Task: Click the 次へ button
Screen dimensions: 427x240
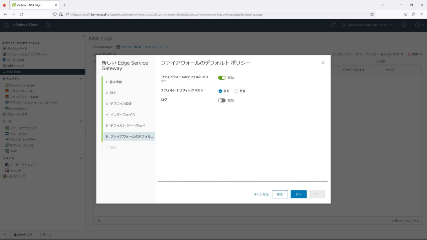Action: pos(299,194)
